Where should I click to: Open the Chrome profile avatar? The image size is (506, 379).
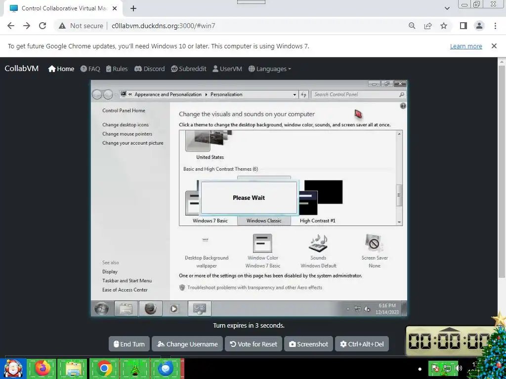(479, 26)
